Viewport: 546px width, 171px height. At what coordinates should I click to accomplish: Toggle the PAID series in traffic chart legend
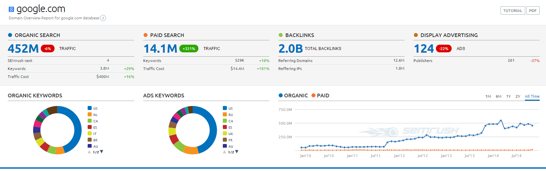(x=321, y=96)
